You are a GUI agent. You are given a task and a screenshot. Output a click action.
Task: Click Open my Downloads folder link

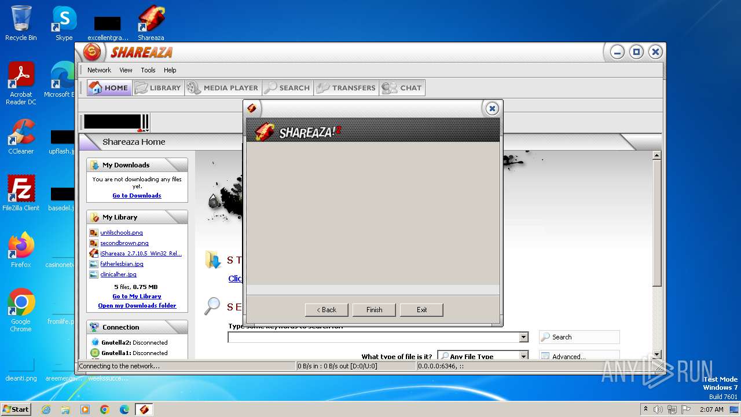click(x=137, y=306)
